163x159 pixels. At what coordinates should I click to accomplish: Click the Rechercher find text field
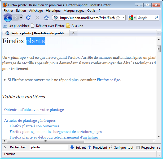49,147
